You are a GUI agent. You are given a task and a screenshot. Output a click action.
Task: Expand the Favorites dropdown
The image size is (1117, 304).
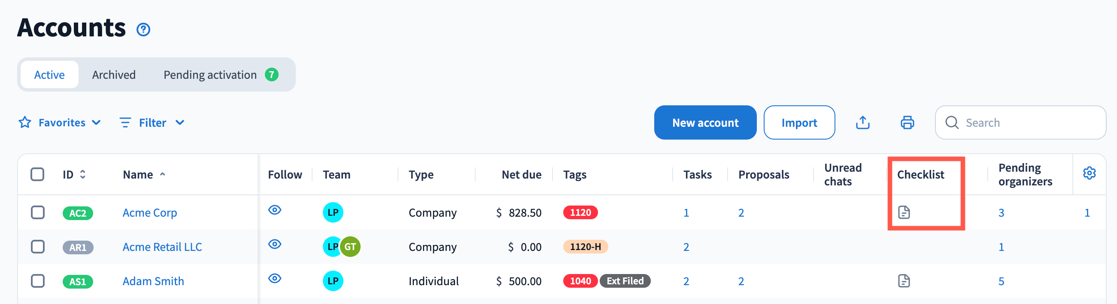tap(60, 123)
